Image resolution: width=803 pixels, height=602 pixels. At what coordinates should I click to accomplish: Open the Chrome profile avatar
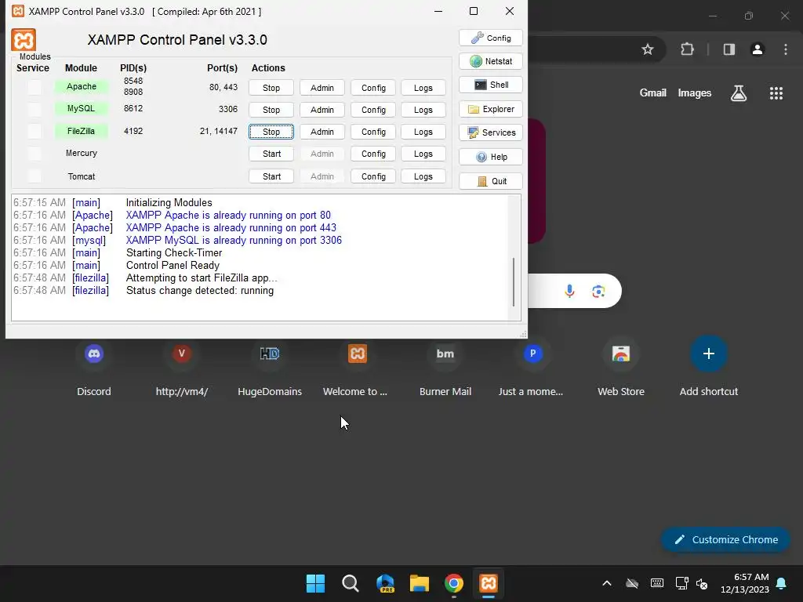point(758,49)
